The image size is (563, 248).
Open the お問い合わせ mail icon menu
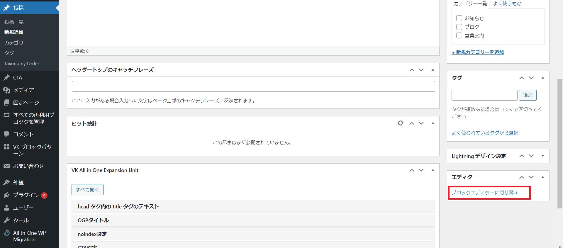tap(6, 166)
